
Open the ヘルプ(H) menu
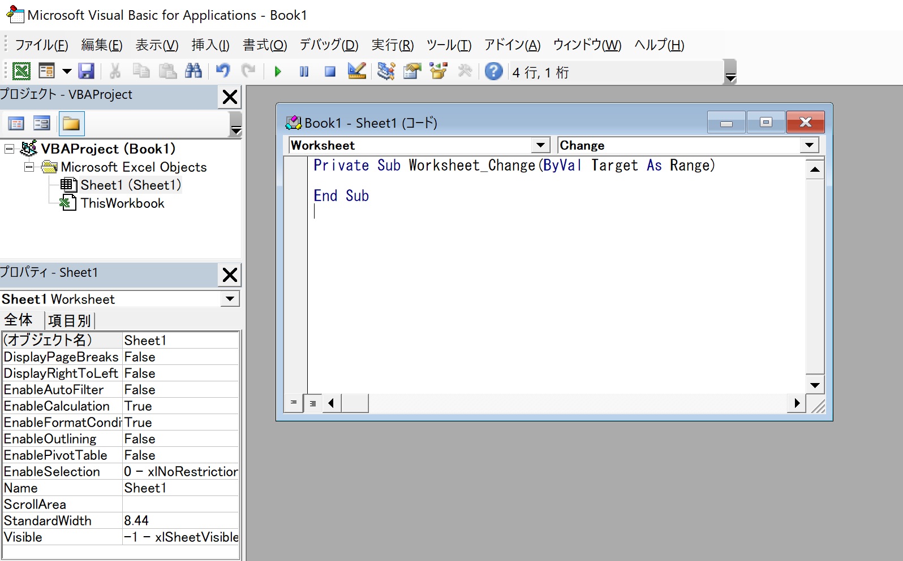pyautogui.click(x=659, y=45)
